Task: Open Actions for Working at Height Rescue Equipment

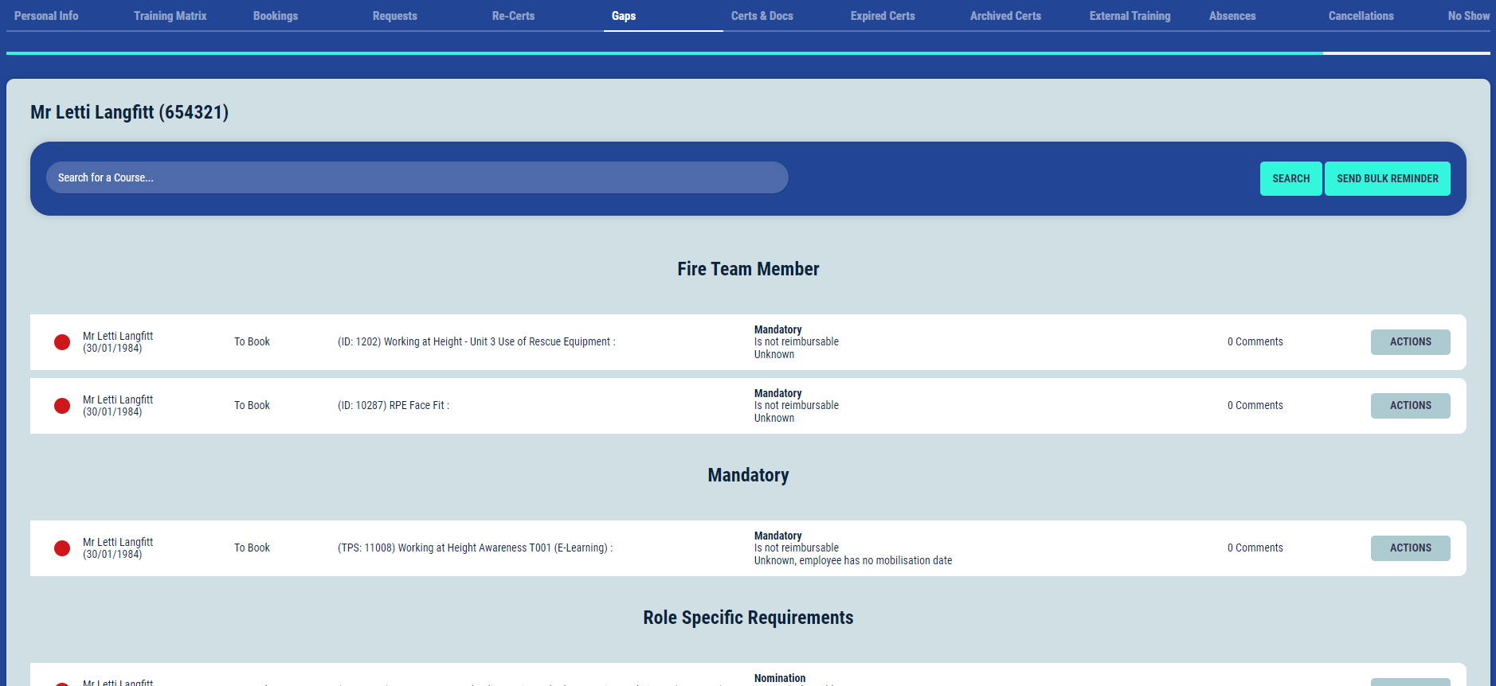Action: [x=1410, y=342]
